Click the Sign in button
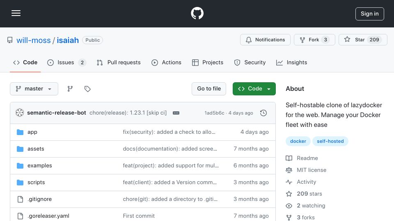 click(x=370, y=14)
